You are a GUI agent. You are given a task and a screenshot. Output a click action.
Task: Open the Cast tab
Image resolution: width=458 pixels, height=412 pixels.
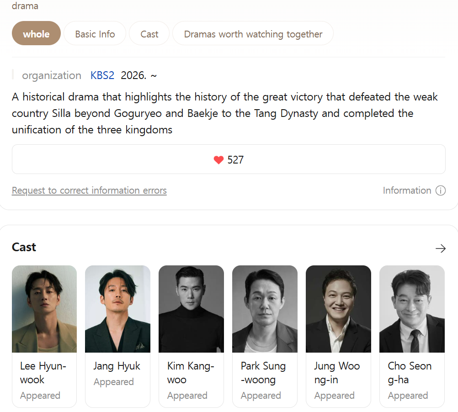click(x=149, y=34)
